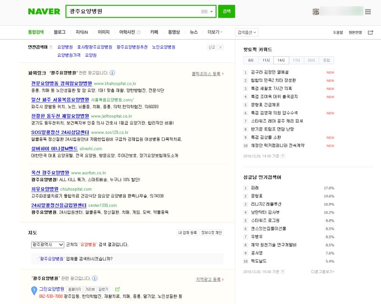Click the 도움말 link
The width and height of the screenshot is (381, 304).
[338, 32]
